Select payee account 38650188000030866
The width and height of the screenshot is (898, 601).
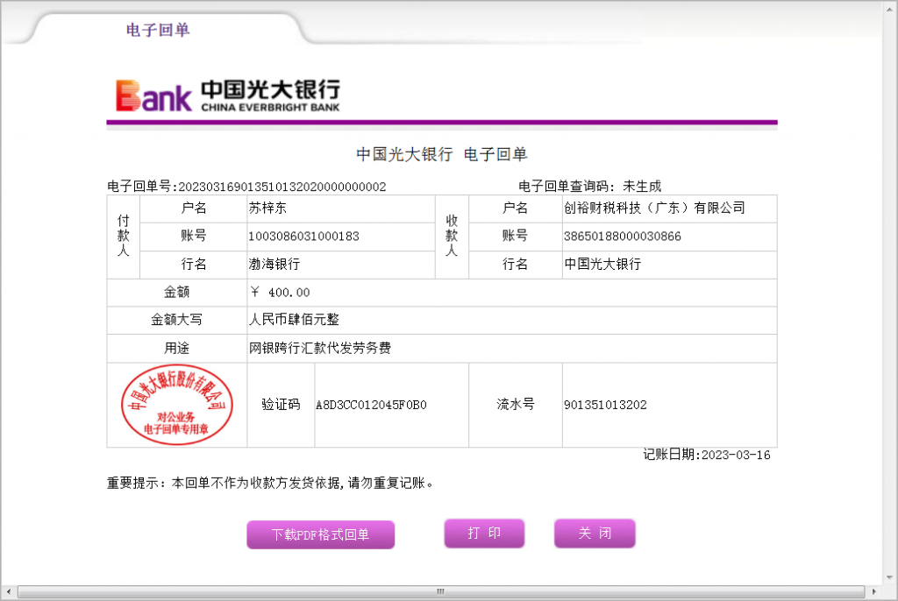point(623,237)
